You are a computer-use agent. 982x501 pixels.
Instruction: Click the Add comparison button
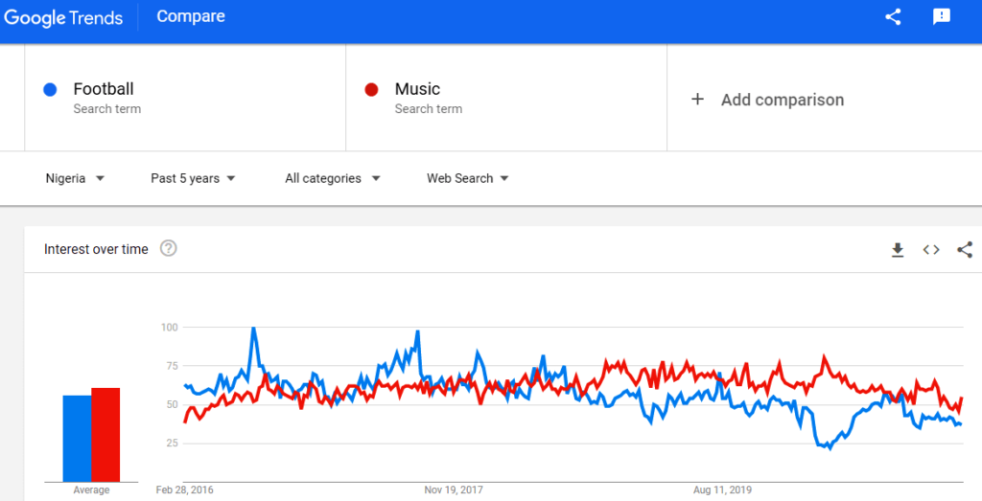click(x=782, y=100)
